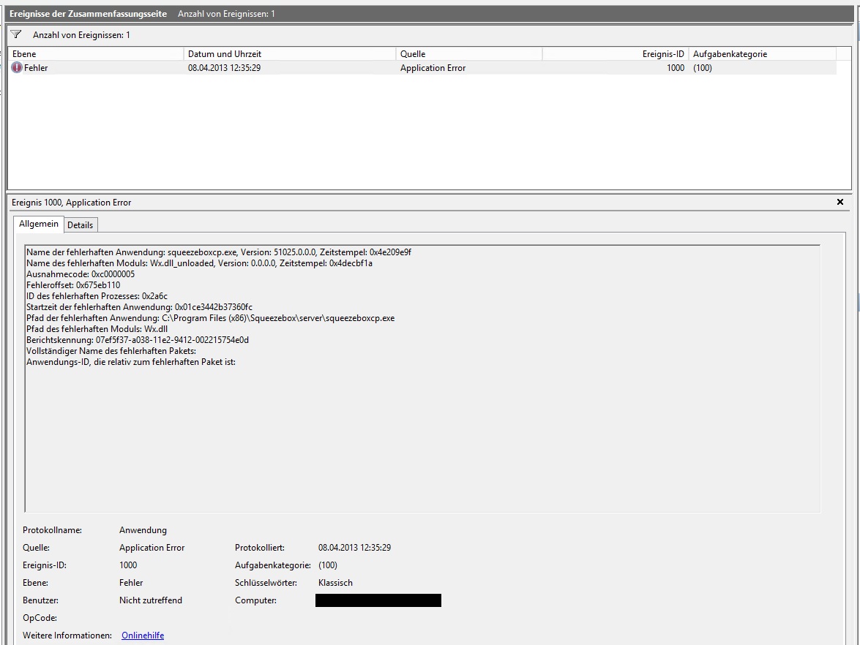Click the squeezeboxcp.exe application path line
Viewport: 860px width, 645px height.
click(210, 318)
